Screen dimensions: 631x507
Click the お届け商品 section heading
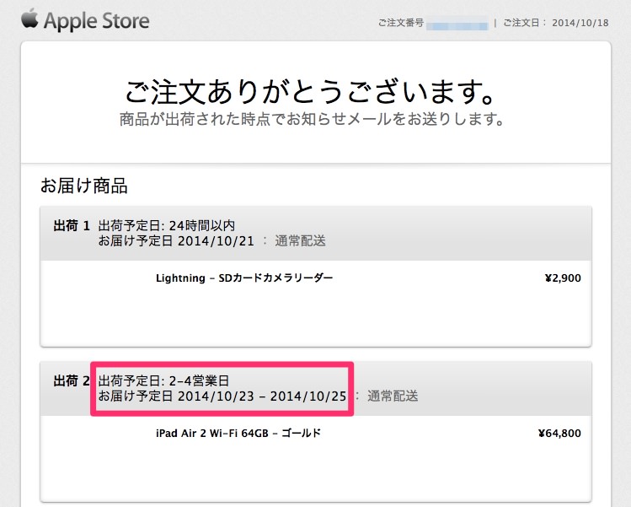click(x=84, y=186)
